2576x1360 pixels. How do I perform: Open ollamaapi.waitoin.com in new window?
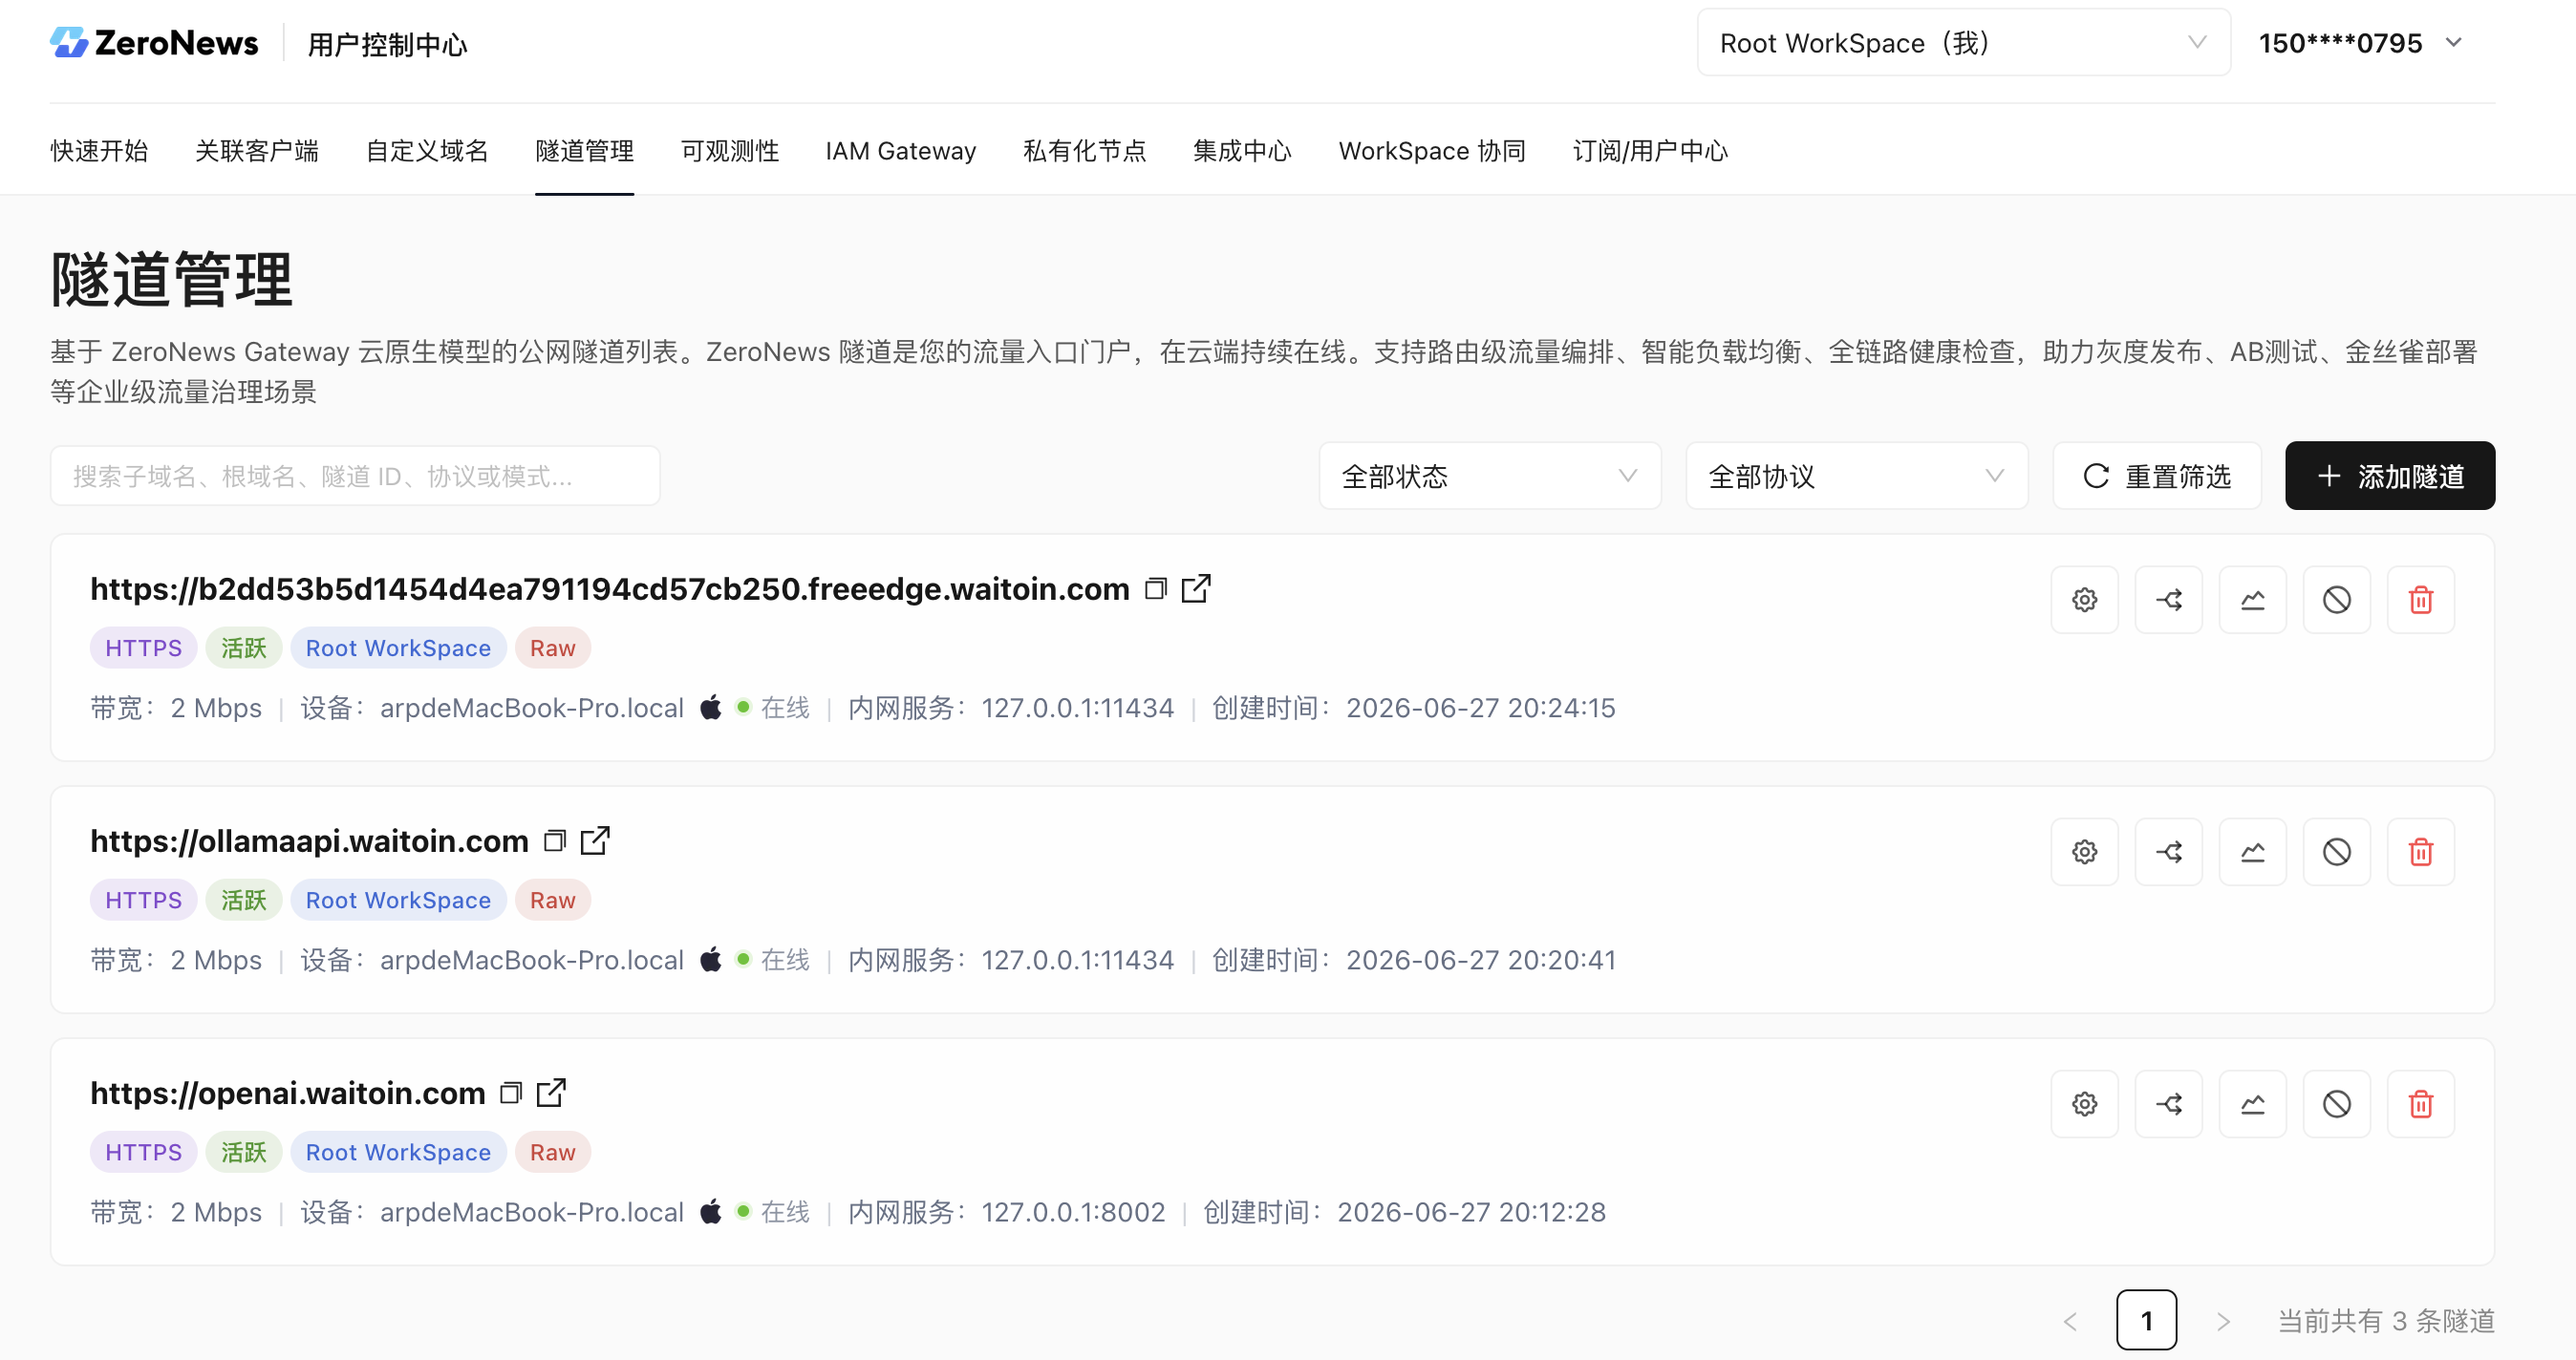[595, 841]
